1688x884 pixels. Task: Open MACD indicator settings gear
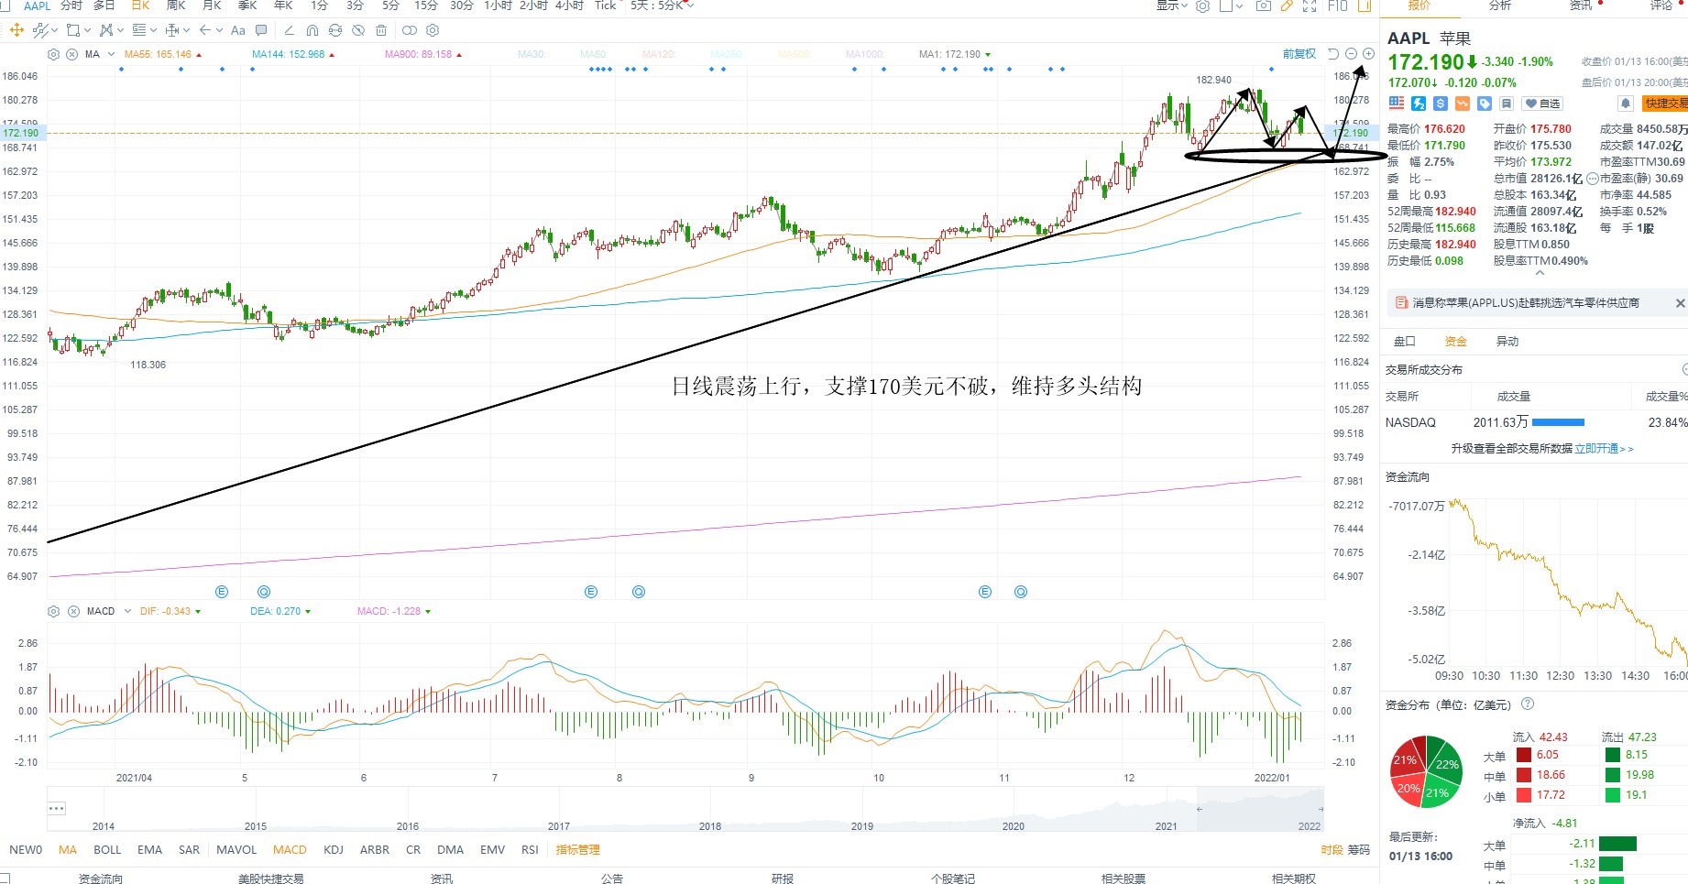coord(53,611)
